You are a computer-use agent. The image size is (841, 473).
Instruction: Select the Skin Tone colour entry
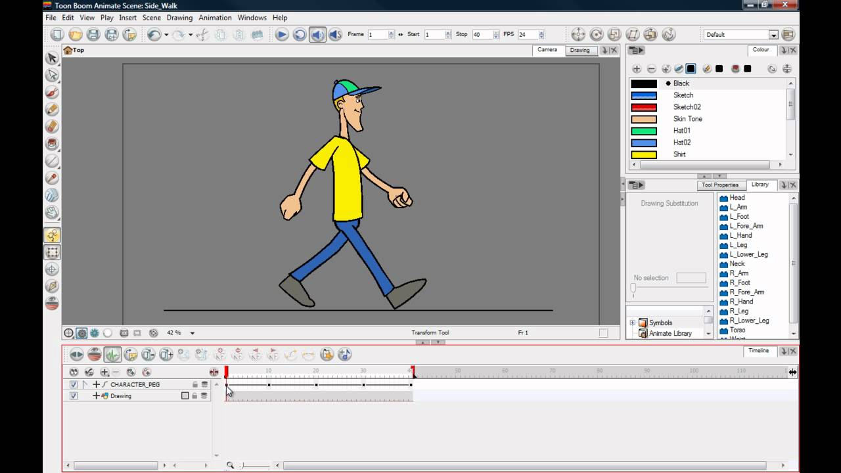687,119
